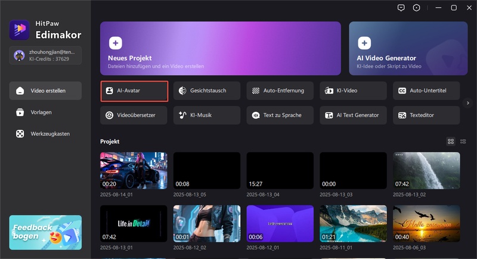
Task: Open purple project thumbnail 2025-08-12_01
Action: tap(280, 224)
